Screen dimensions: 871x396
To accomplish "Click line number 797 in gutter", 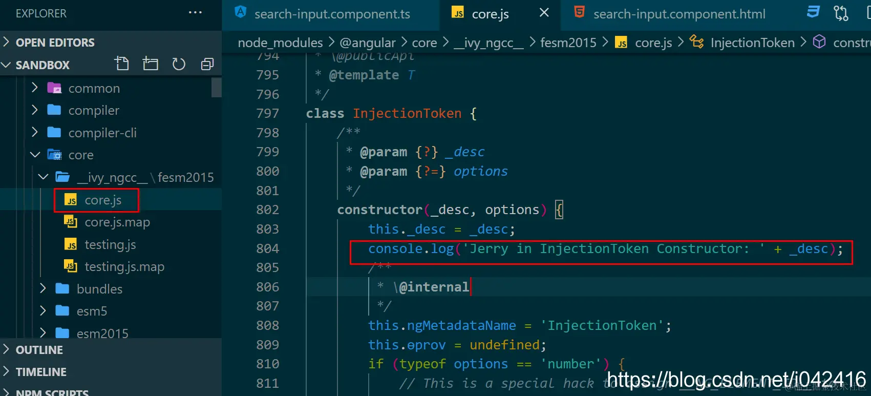I will (x=268, y=113).
